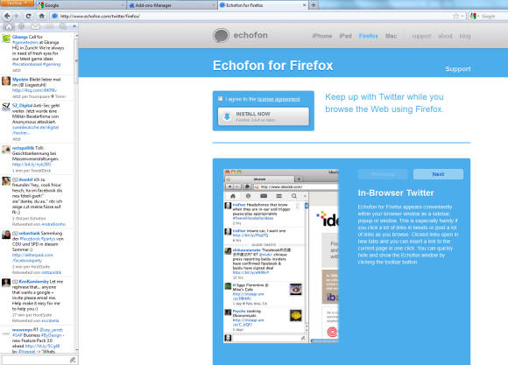Click the Echofon speech bubble logo
508x365 pixels.
pos(221,35)
